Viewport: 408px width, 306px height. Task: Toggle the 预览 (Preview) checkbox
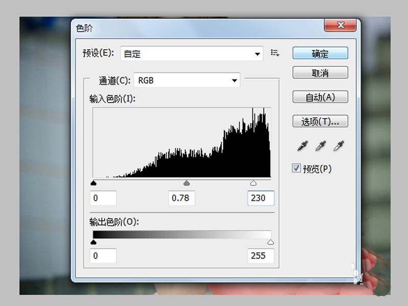[296, 168]
